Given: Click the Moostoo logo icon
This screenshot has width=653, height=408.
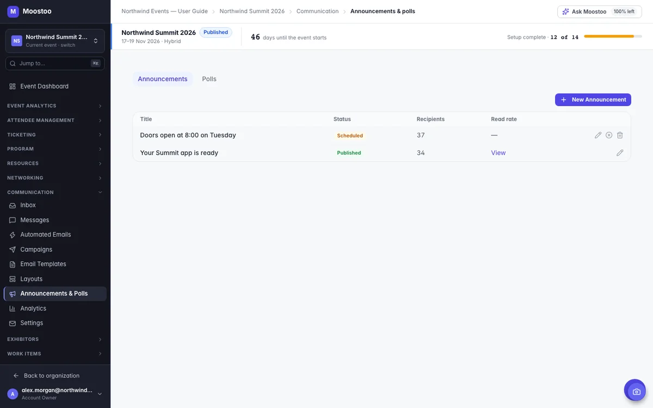Looking at the screenshot, I should (x=13, y=11).
